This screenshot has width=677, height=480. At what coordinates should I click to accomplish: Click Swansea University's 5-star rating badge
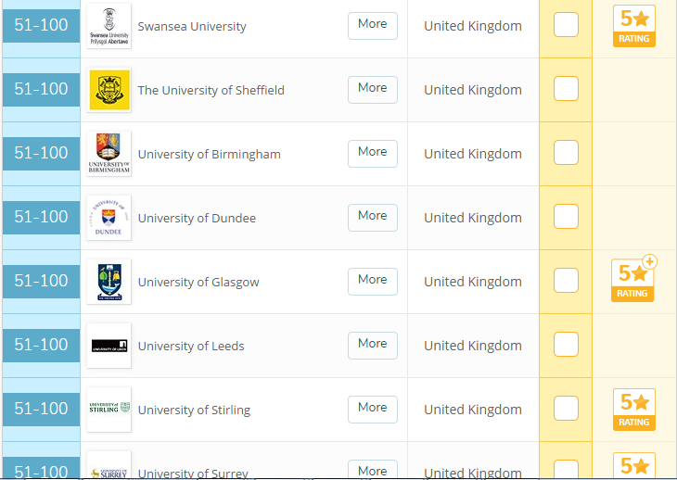tap(634, 26)
